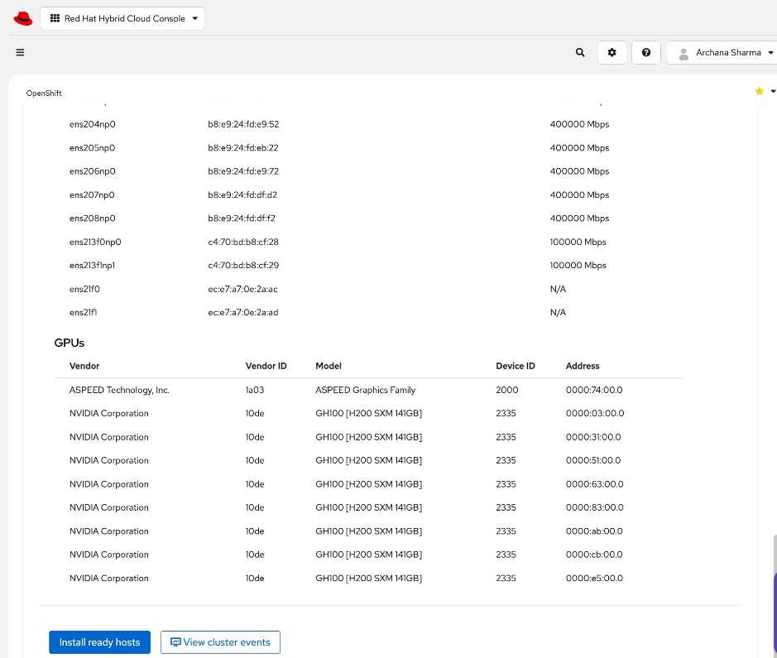Toggle the yellow favorite star

(x=759, y=91)
